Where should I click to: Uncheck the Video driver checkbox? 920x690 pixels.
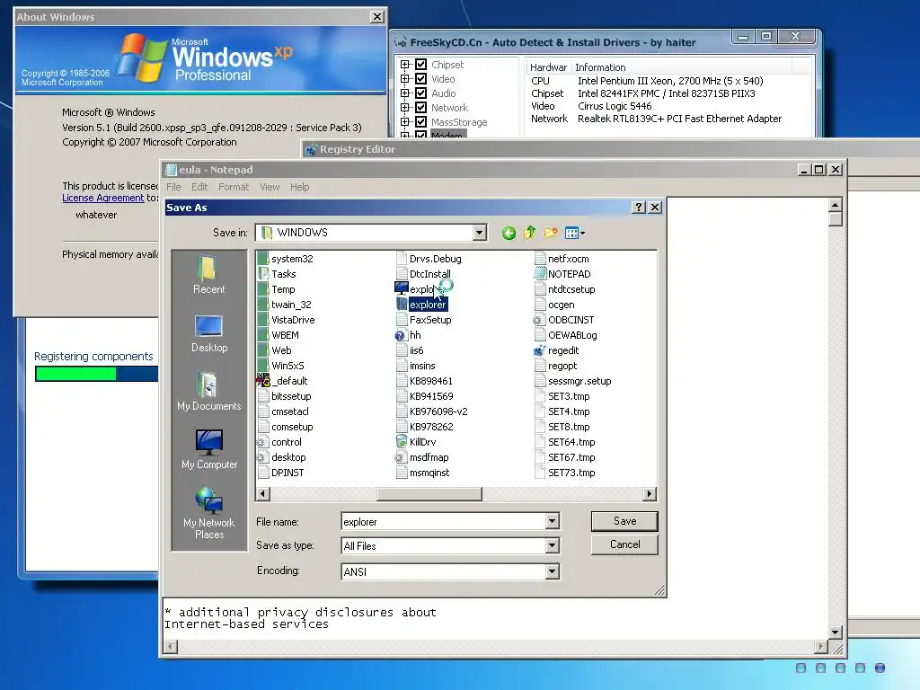[420, 79]
